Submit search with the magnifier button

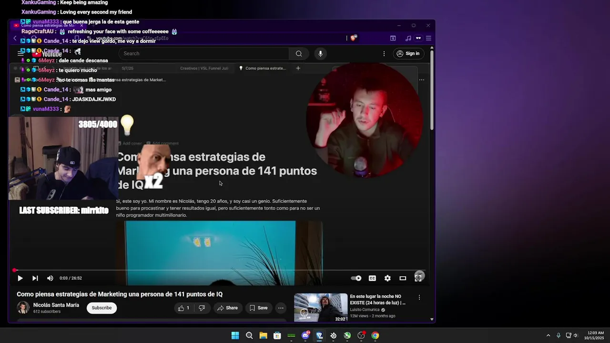(299, 53)
